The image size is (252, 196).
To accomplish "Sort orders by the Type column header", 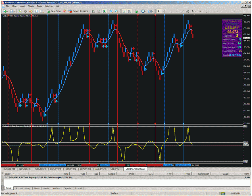I will pyautogui.click(x=78, y=174).
